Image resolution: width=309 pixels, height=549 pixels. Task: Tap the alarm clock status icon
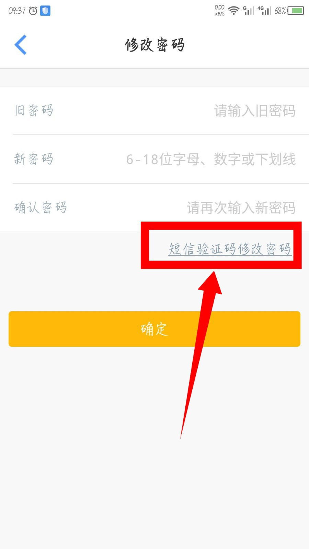[33, 11]
